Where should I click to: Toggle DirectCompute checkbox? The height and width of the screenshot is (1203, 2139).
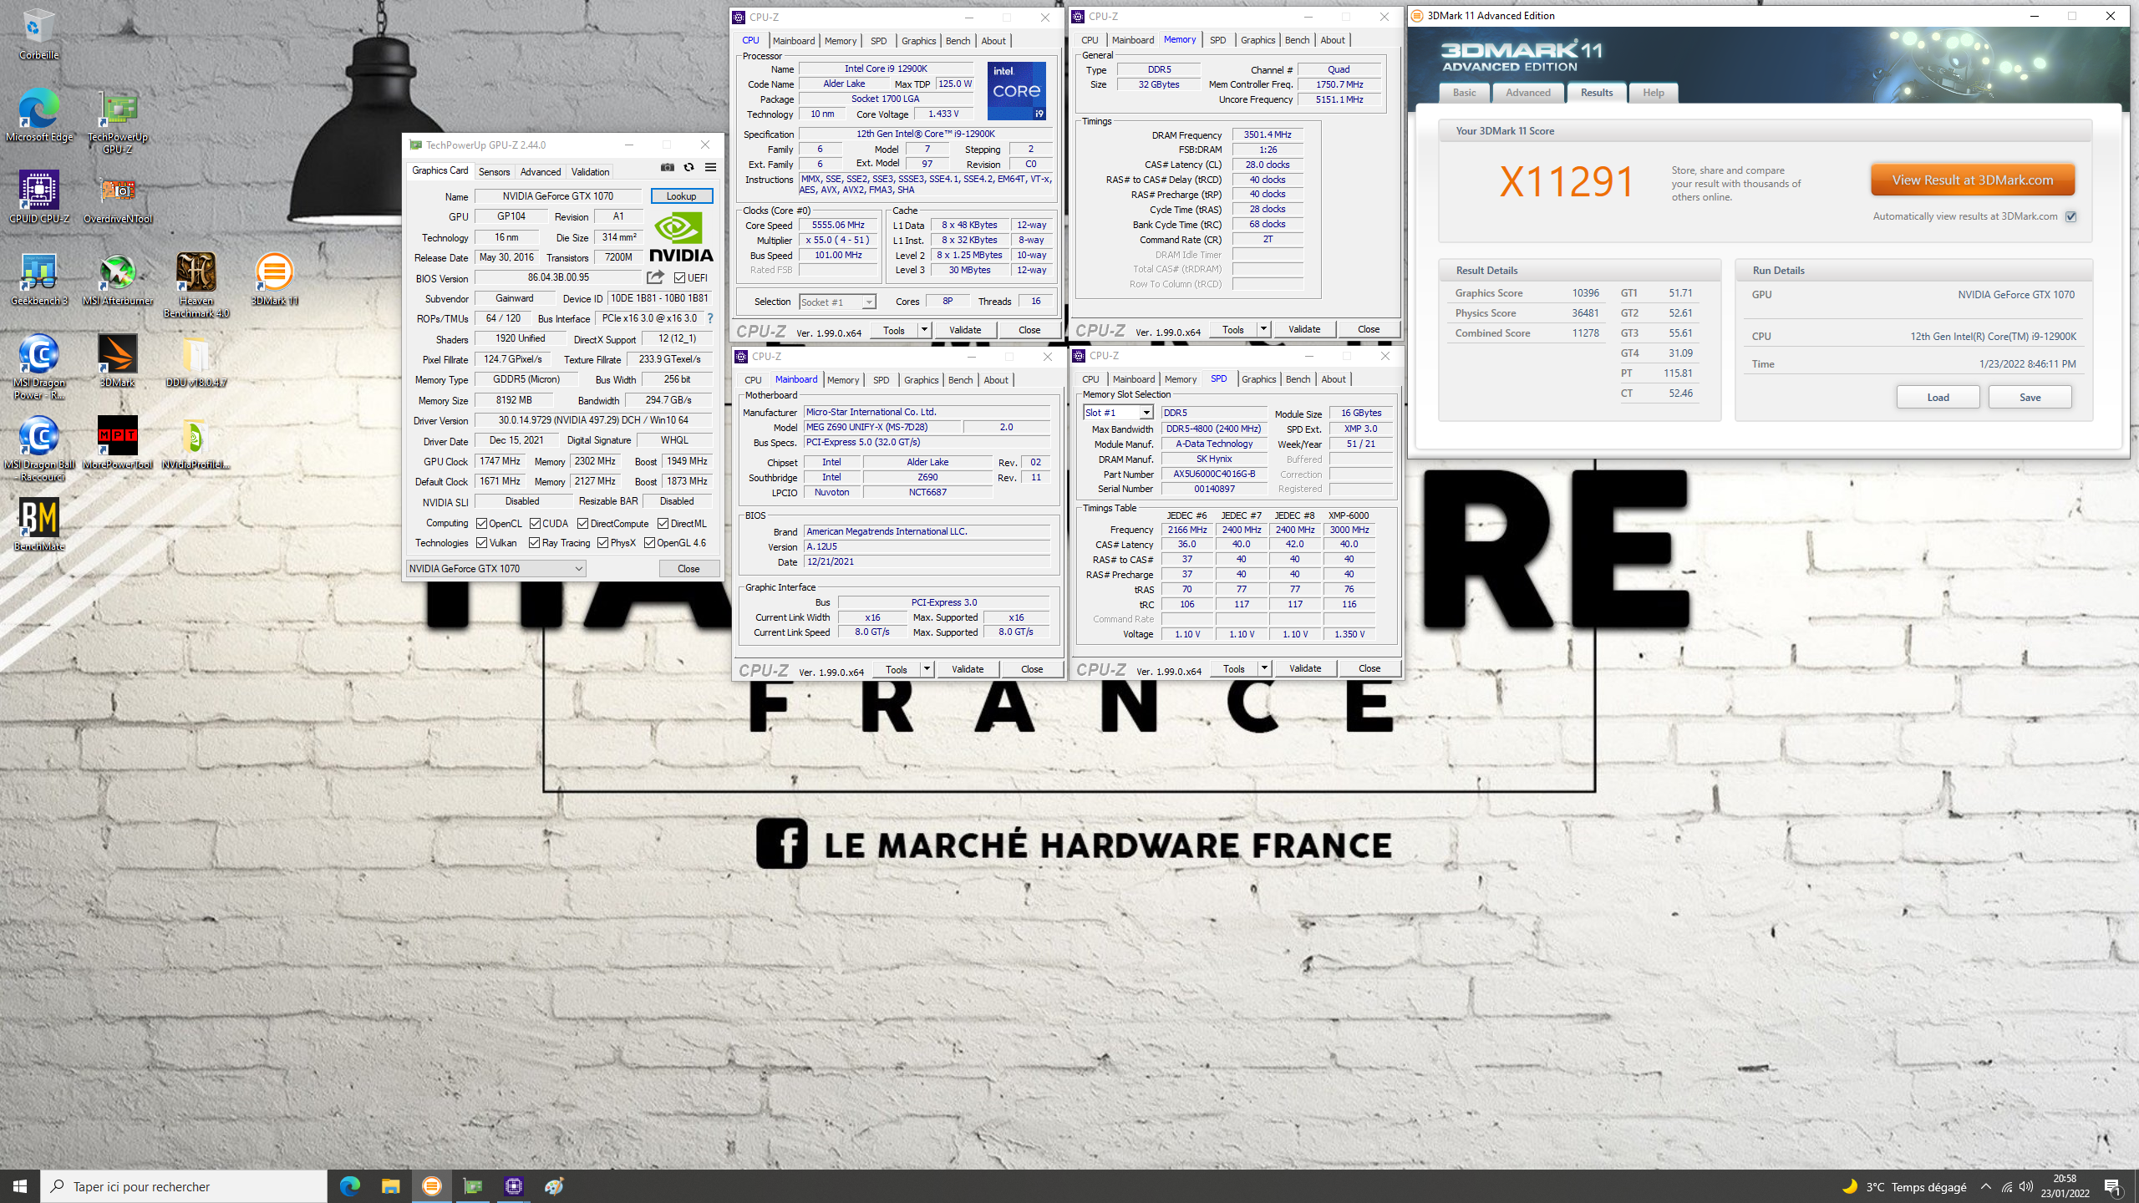(x=582, y=524)
